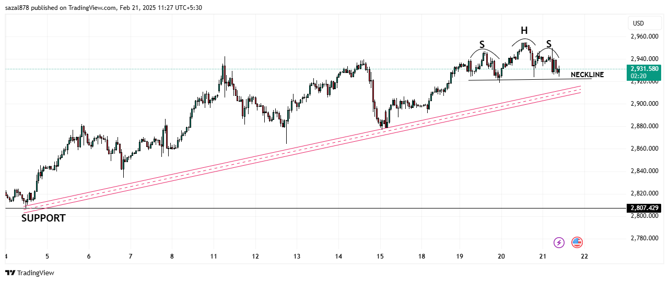Click the 2,780.000 price axis label
The height and width of the screenshot is (282, 669).
[x=644, y=238]
